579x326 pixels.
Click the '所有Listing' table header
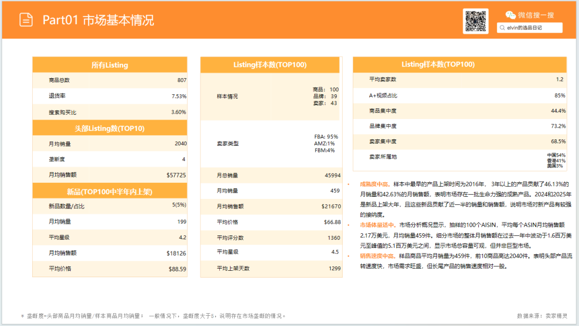coord(110,65)
